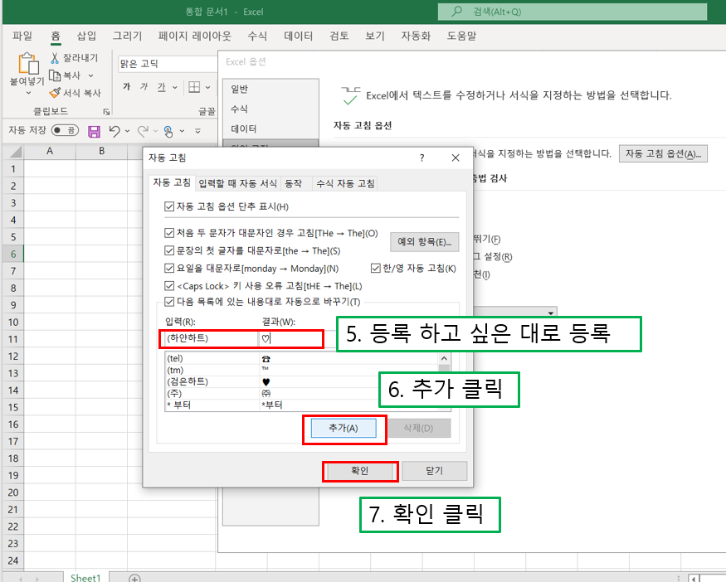Image resolution: width=726 pixels, height=582 pixels.
Task: Open the Paste dropdown arrow
Action: (28, 93)
